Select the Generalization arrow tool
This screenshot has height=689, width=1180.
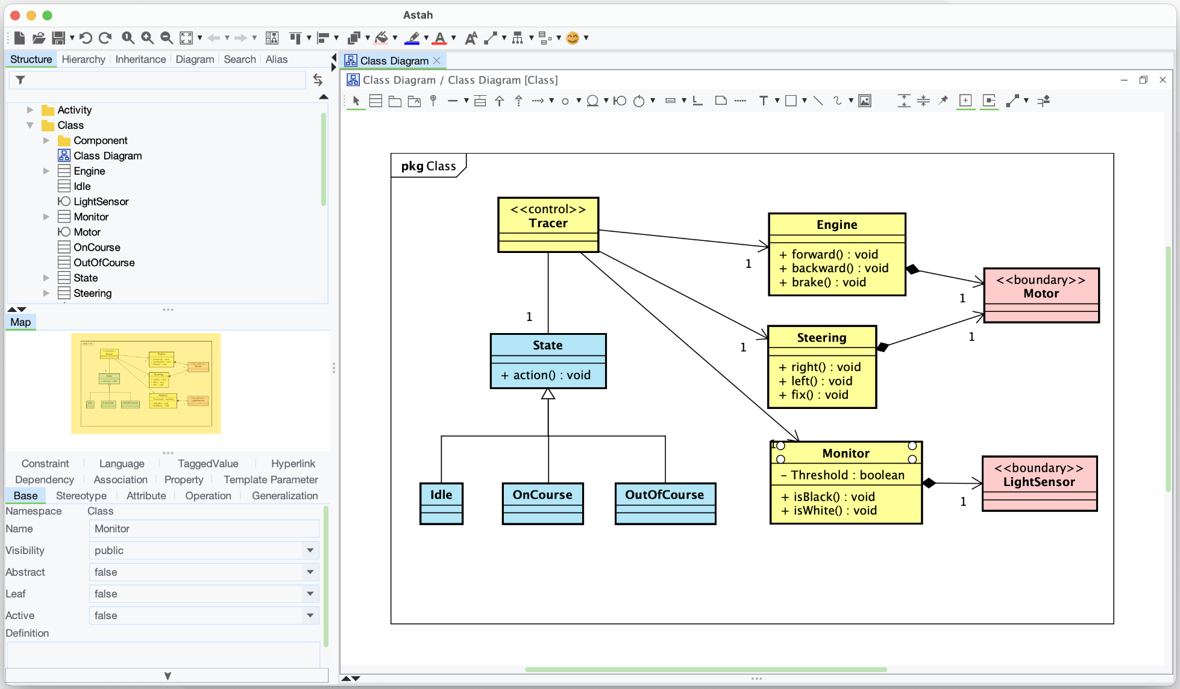(x=499, y=101)
